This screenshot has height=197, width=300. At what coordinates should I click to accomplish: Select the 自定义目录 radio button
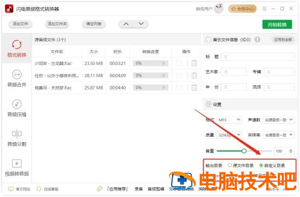tap(261, 166)
